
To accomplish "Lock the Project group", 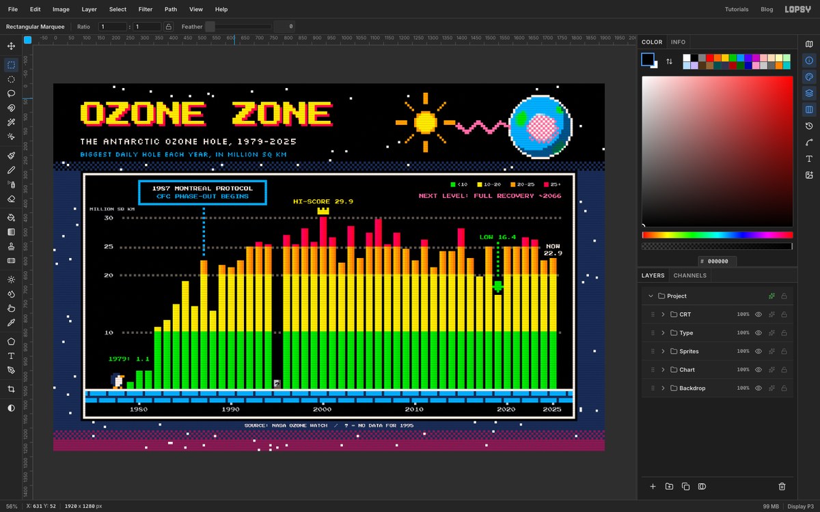I will coord(784,296).
